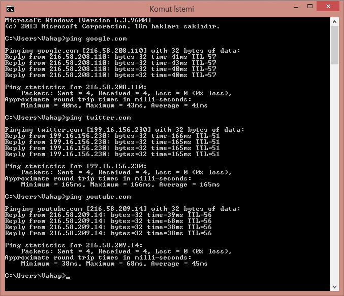Click 'Average = 41ms' statistics line

(x=114, y=105)
